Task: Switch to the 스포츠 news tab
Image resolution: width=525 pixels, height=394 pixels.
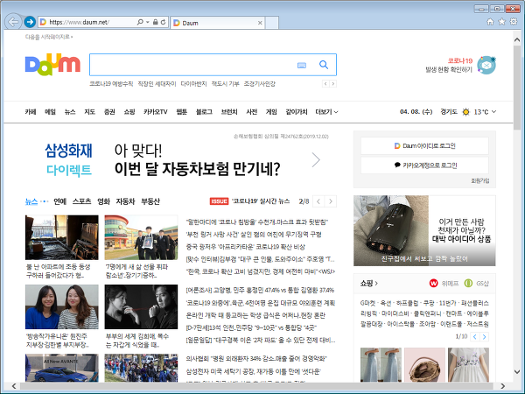Action: [81, 201]
